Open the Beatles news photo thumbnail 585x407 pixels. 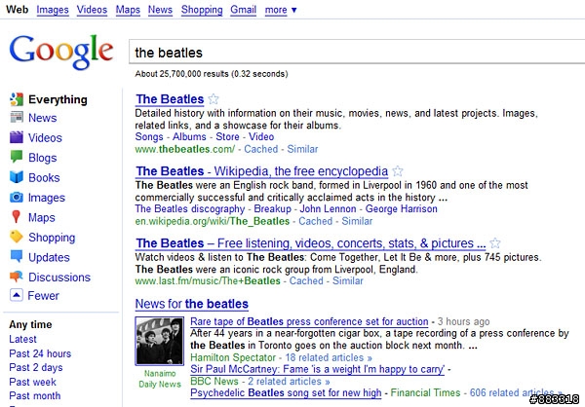pyautogui.click(x=159, y=341)
